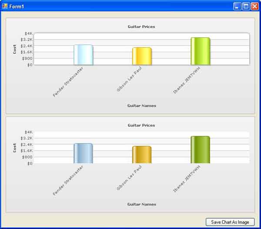Click the Fender Stratocaster label under top chart
This screenshot has height=229, width=261.
point(67,82)
